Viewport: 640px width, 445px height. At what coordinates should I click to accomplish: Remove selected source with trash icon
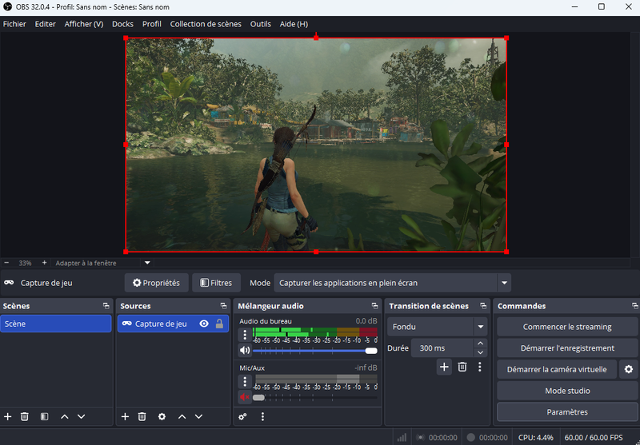point(142,416)
